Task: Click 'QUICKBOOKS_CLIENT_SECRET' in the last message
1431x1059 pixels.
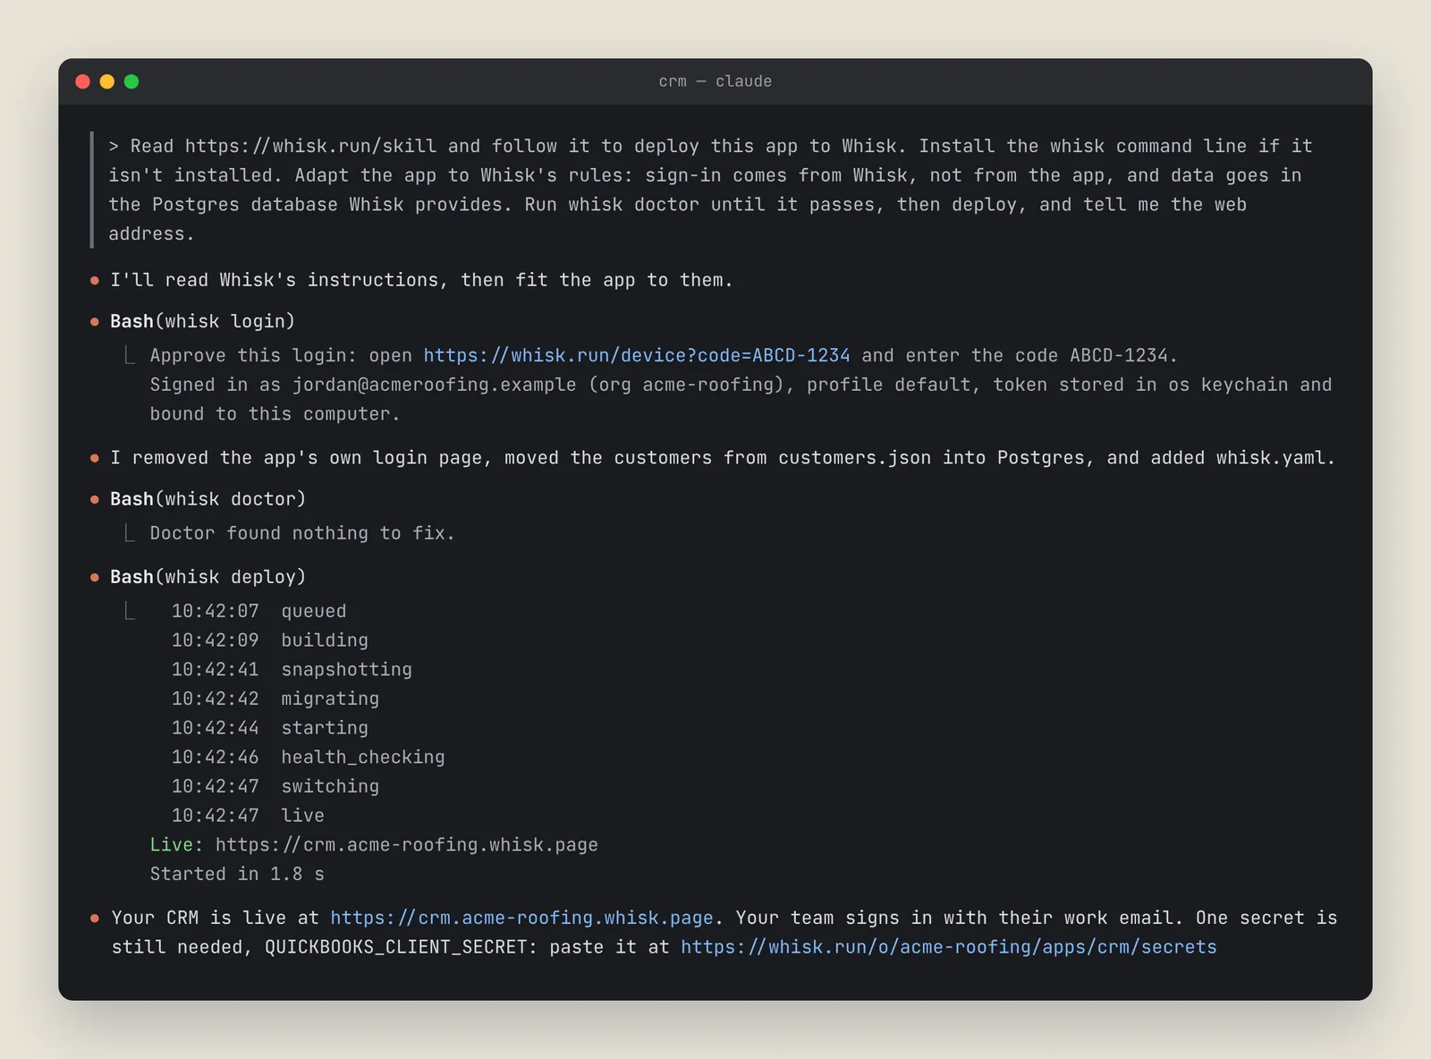Action: coord(395,947)
